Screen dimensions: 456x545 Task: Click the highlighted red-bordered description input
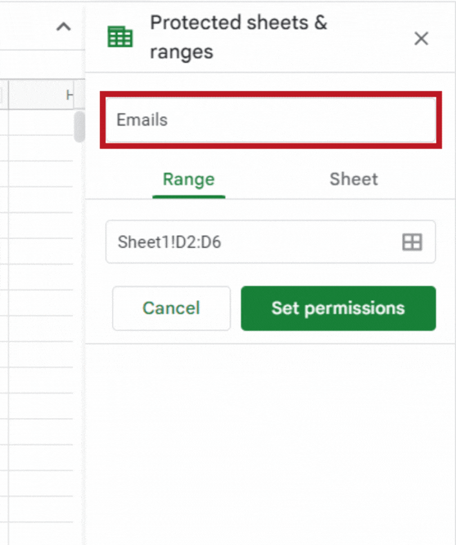pos(271,120)
